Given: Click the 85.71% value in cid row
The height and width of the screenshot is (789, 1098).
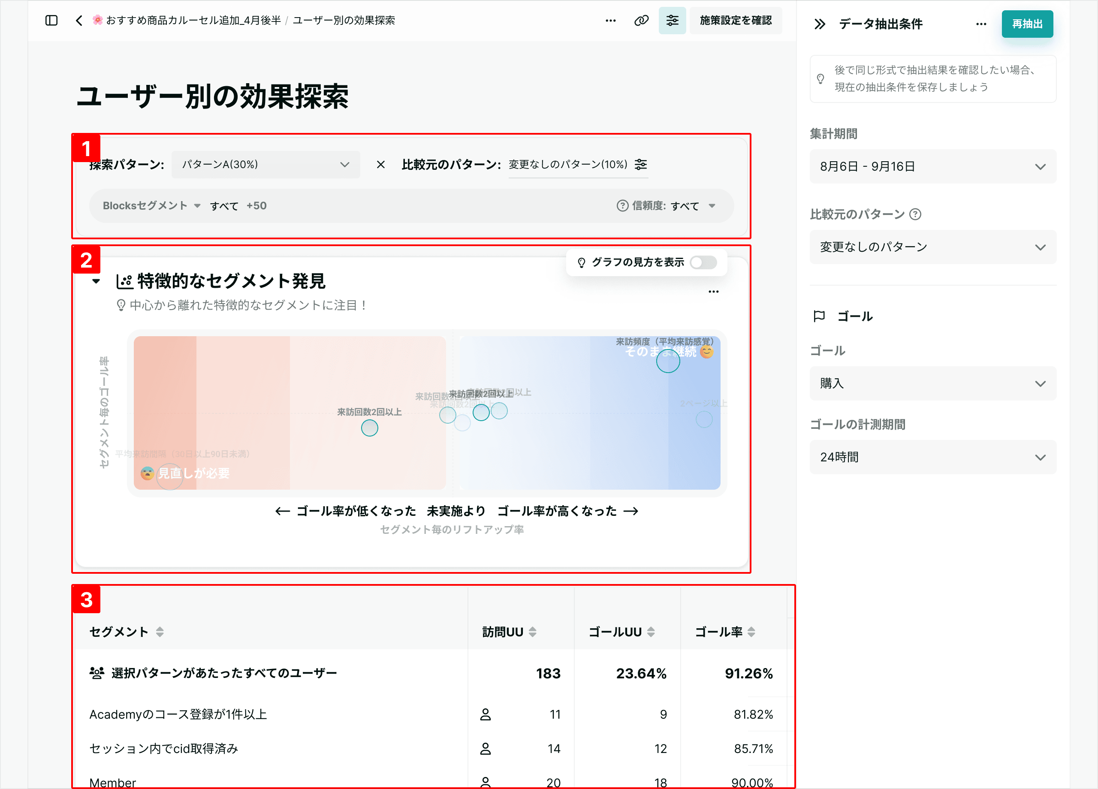Looking at the screenshot, I should point(753,749).
